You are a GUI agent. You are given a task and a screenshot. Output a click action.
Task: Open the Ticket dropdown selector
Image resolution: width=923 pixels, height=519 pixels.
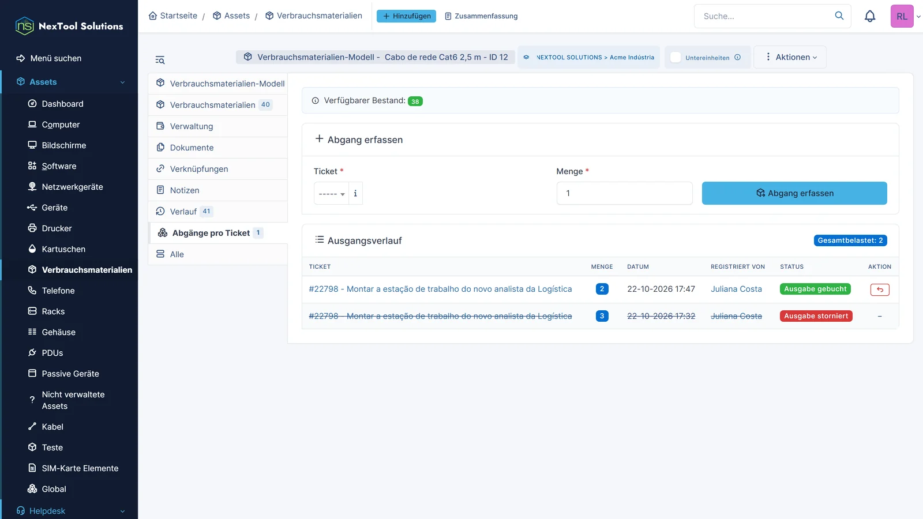tap(331, 193)
